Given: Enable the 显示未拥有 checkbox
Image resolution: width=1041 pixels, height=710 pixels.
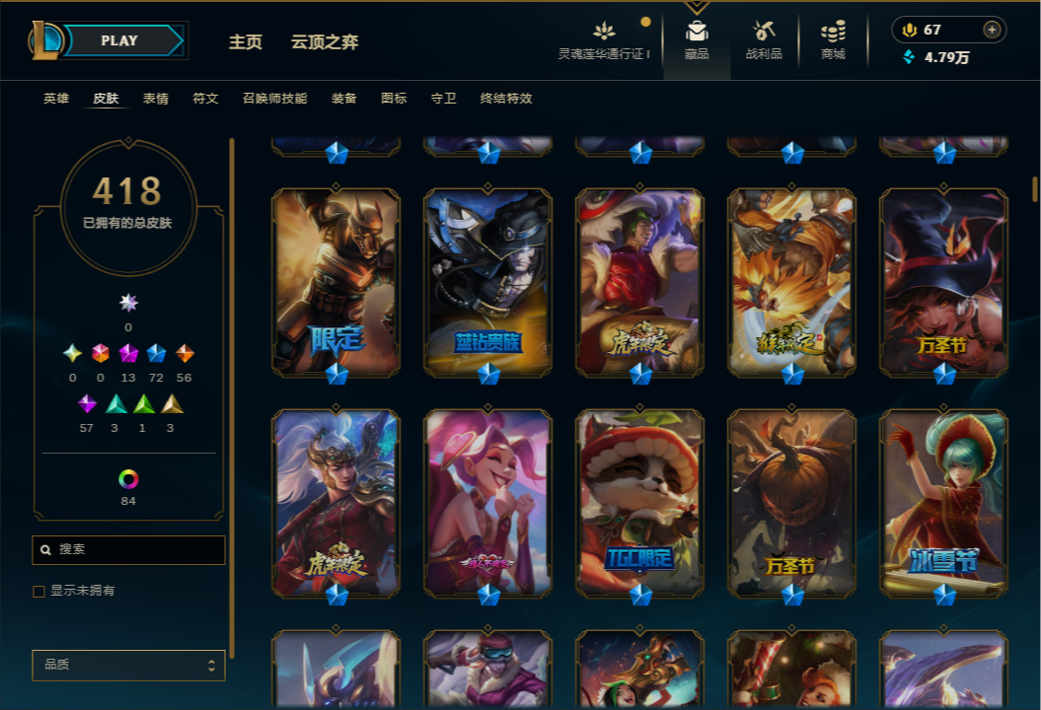Looking at the screenshot, I should coord(39,592).
